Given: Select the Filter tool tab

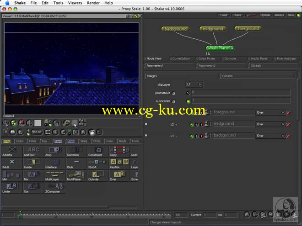Looking at the screenshot, I should click(32, 141).
